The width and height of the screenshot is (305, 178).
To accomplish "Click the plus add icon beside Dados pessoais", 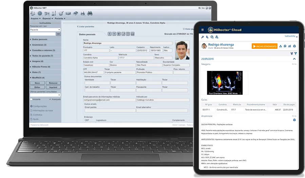I will tap(119, 34).
